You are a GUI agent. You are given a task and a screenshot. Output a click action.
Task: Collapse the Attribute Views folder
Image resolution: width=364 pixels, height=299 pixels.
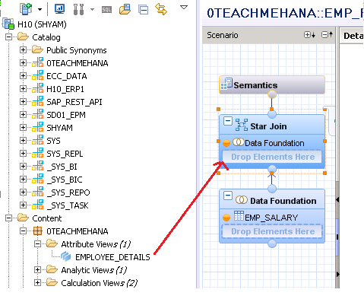[x=37, y=243]
